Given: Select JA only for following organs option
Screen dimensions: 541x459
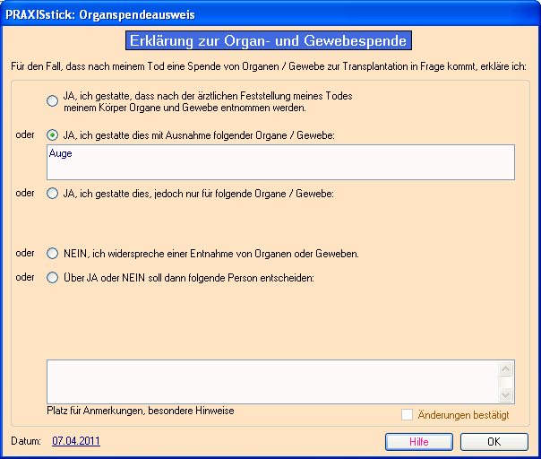Looking at the screenshot, I should (x=53, y=194).
